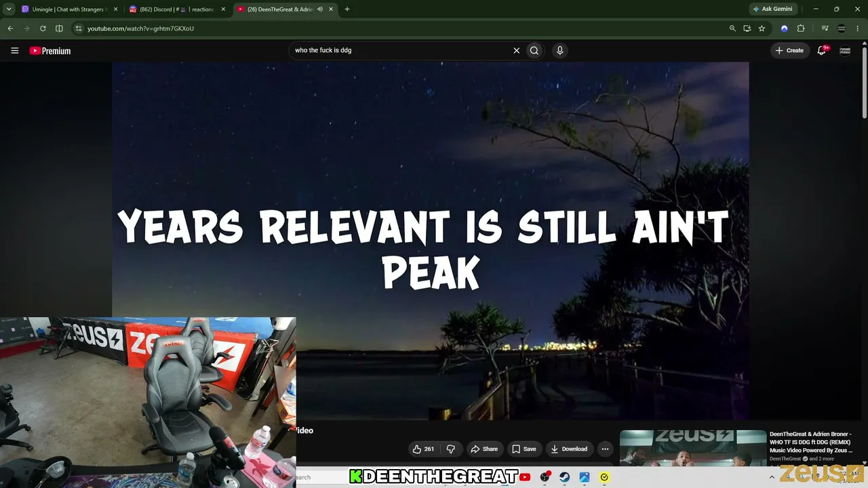Viewport: 868px width, 488px height.
Task: Open the media controls icon
Action: coord(825,28)
